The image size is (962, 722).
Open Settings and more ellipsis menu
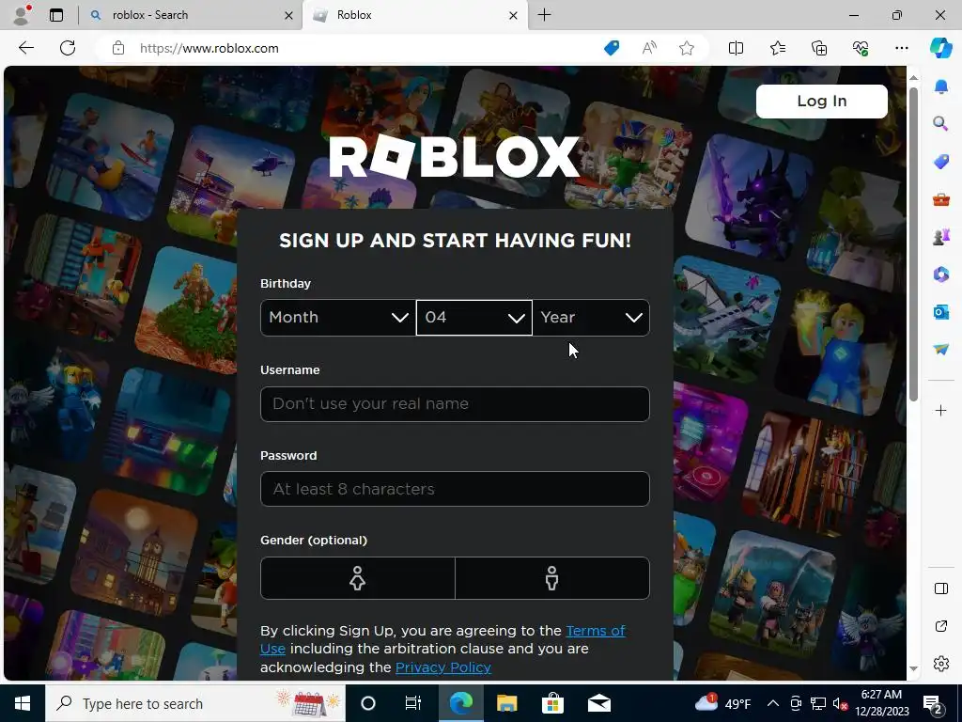901,48
